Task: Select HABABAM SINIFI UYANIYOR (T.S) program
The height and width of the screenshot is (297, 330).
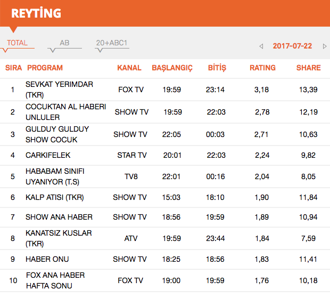Action: click(55, 176)
